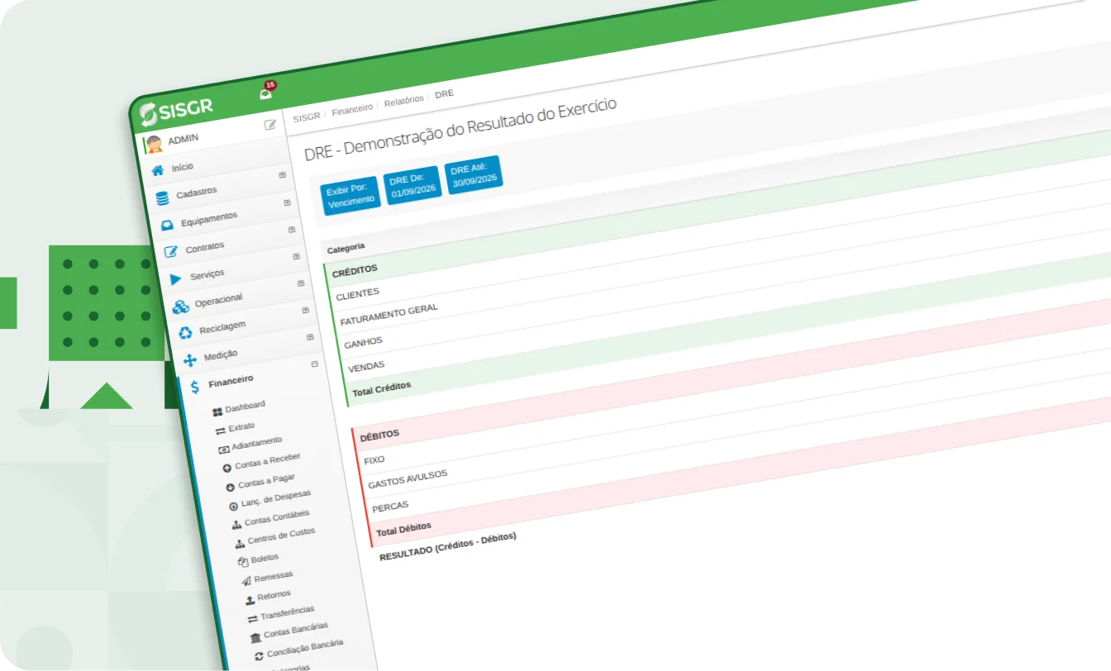
Task: Click the GASTOS AVULSOS row
Action: tap(408, 478)
